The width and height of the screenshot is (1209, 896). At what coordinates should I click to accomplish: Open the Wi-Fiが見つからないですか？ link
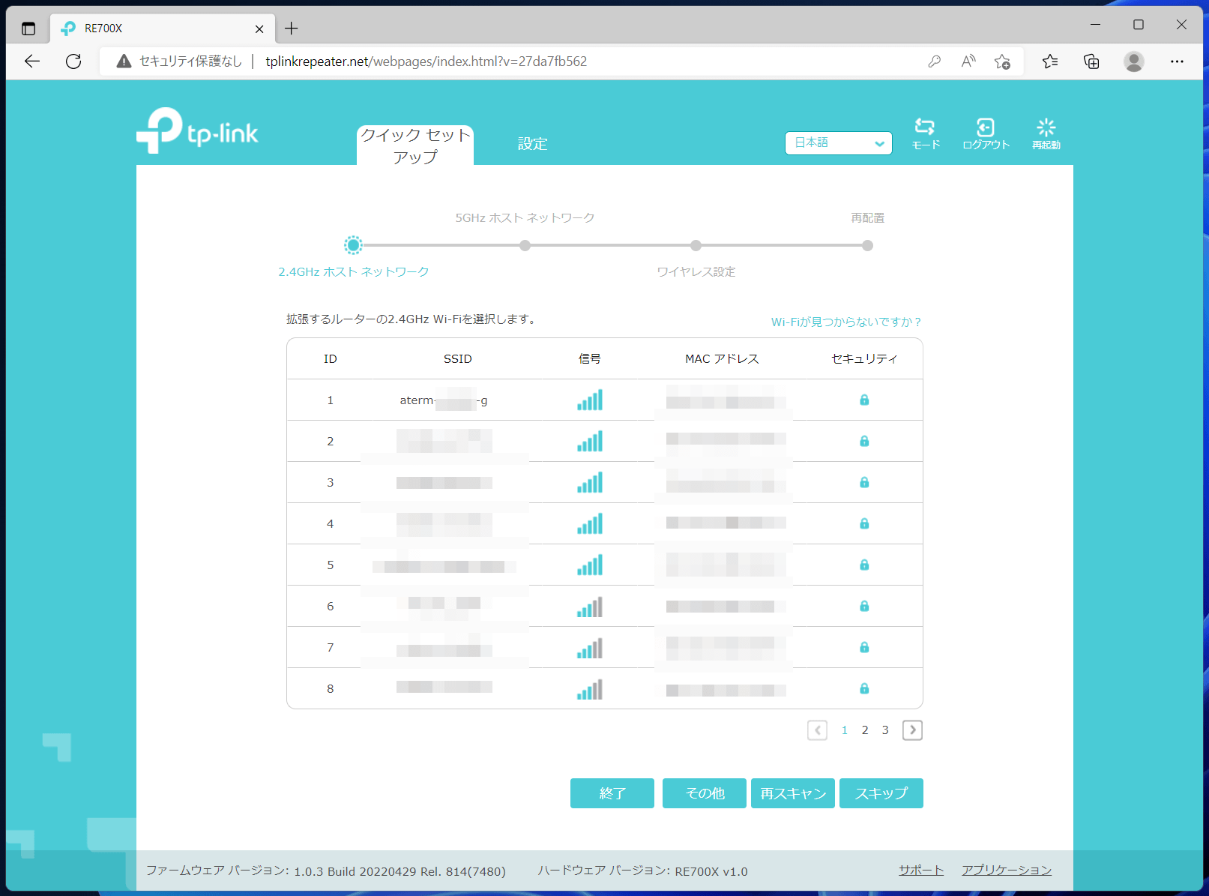pos(845,322)
